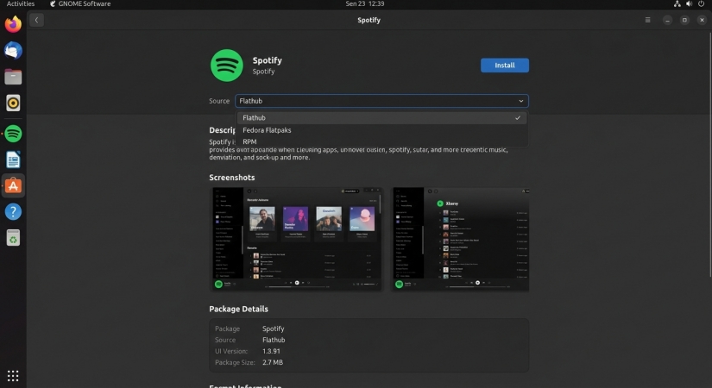The width and height of the screenshot is (712, 388).
Task: Open the first Spotify screenshot
Action: pyautogui.click(x=297, y=239)
